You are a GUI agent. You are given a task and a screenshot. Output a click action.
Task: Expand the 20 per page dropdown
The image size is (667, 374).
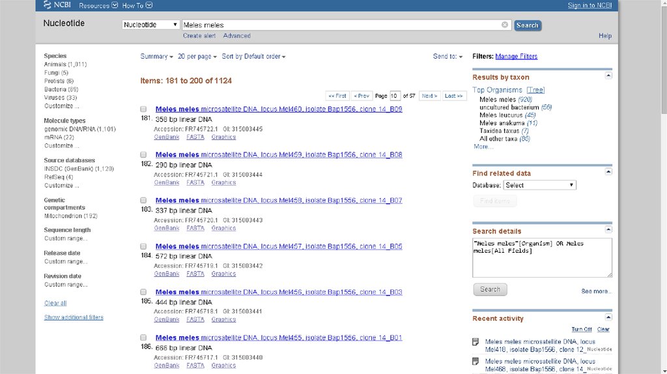pyautogui.click(x=197, y=57)
